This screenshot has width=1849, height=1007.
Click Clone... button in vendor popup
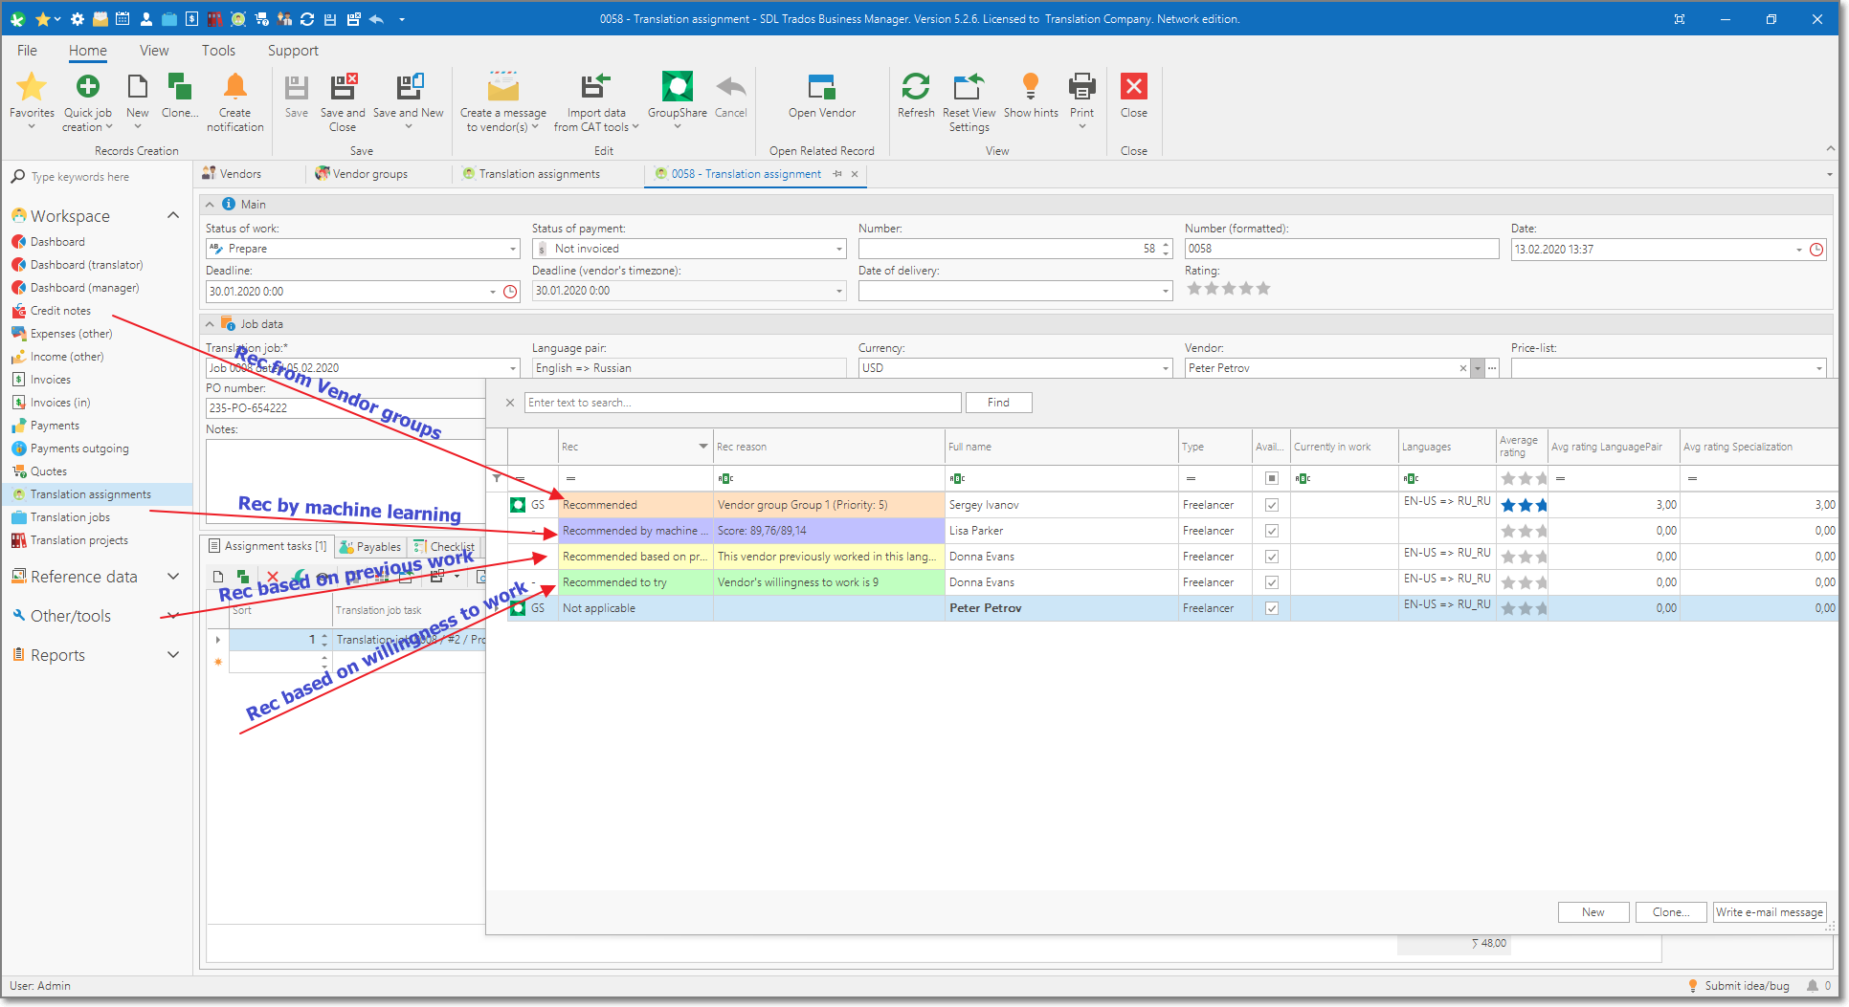coord(1671,912)
